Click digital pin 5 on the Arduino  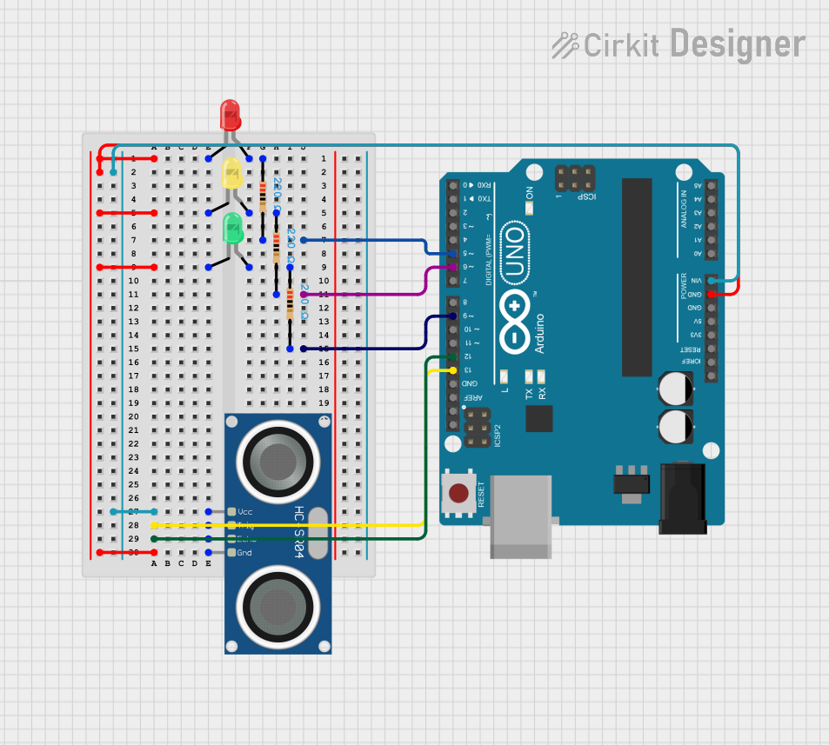(453, 254)
